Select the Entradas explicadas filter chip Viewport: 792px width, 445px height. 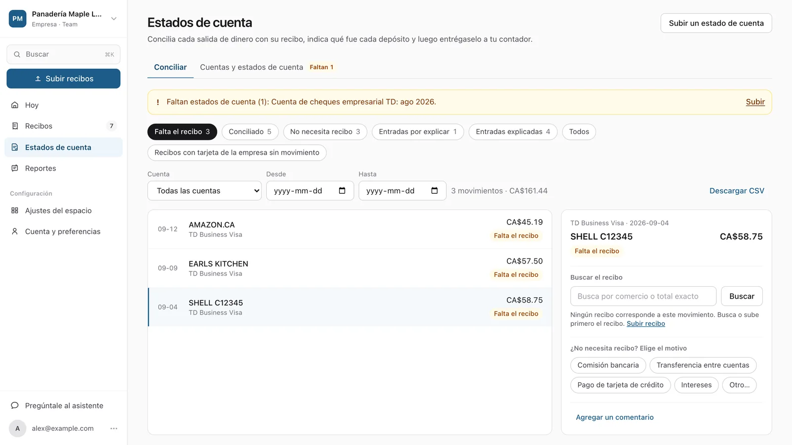click(x=513, y=132)
